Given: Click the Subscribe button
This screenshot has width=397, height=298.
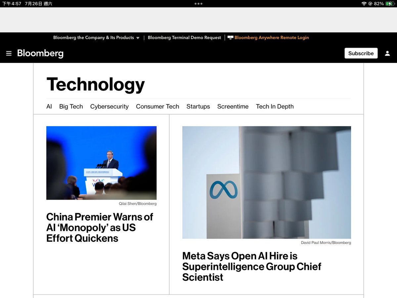Looking at the screenshot, I should tap(361, 53).
